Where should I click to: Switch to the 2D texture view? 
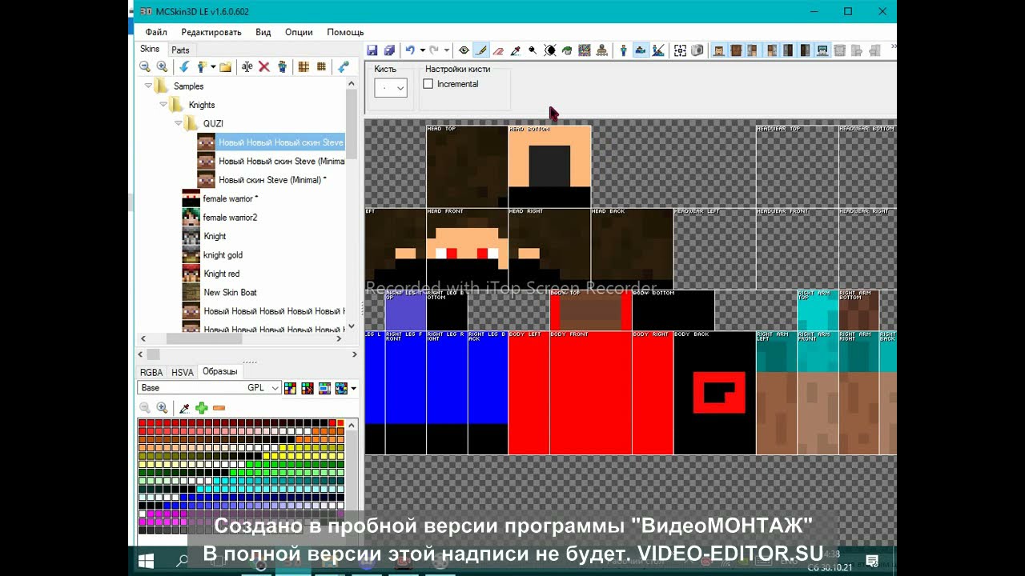pyautogui.click(x=640, y=50)
